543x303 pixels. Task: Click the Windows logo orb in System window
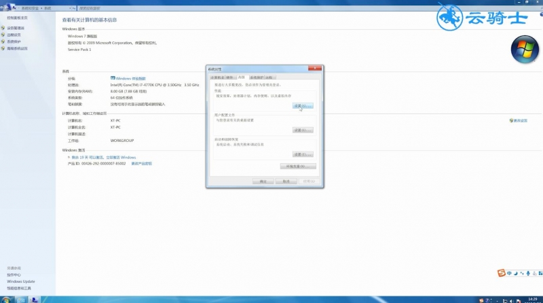(525, 50)
